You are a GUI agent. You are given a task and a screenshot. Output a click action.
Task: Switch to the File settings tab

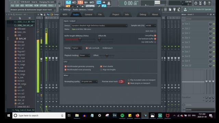click(100, 14)
